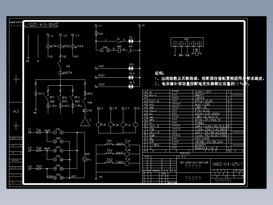Select note line 1 about breaker configuration
The width and height of the screenshot is (273, 205).
(x=209, y=78)
